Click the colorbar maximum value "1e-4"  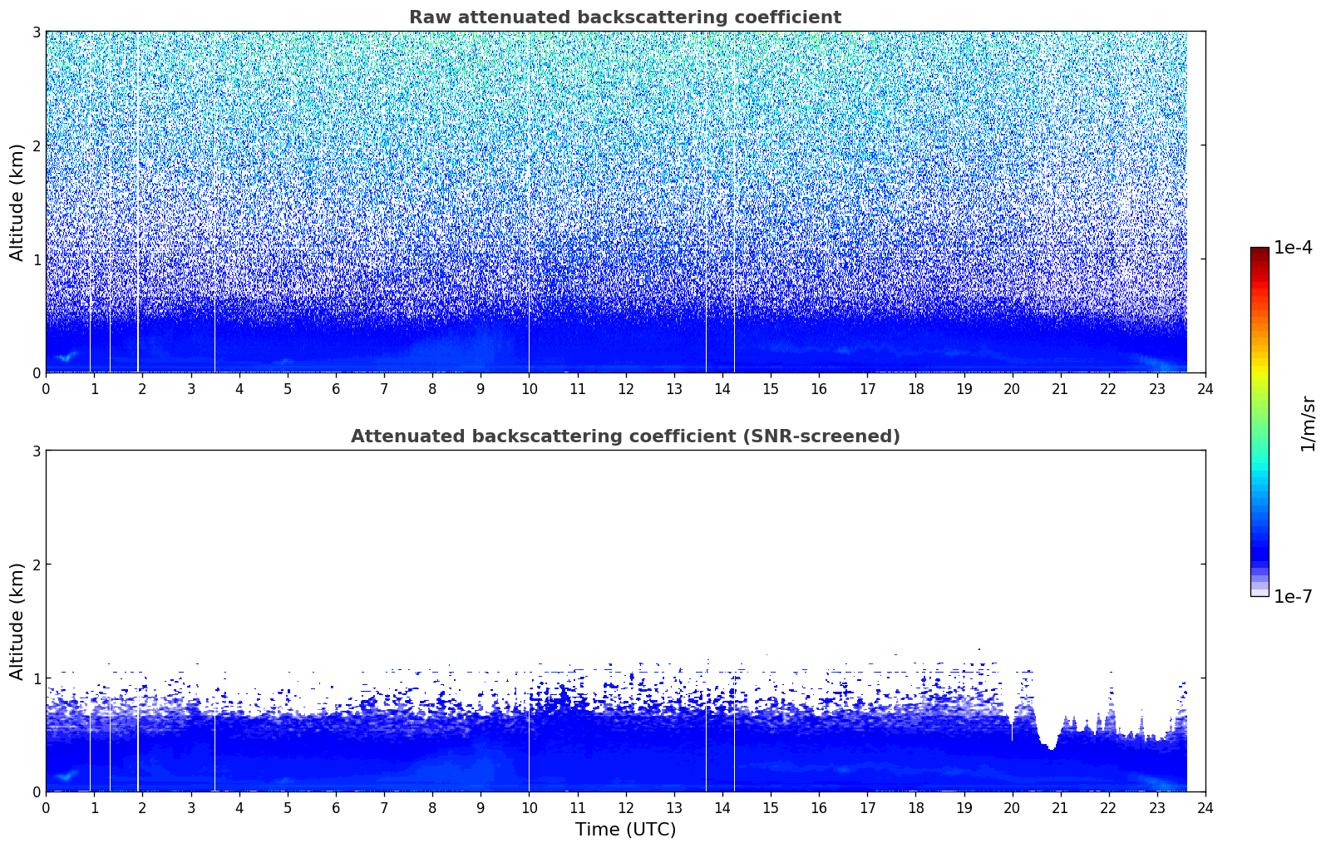tap(1293, 248)
